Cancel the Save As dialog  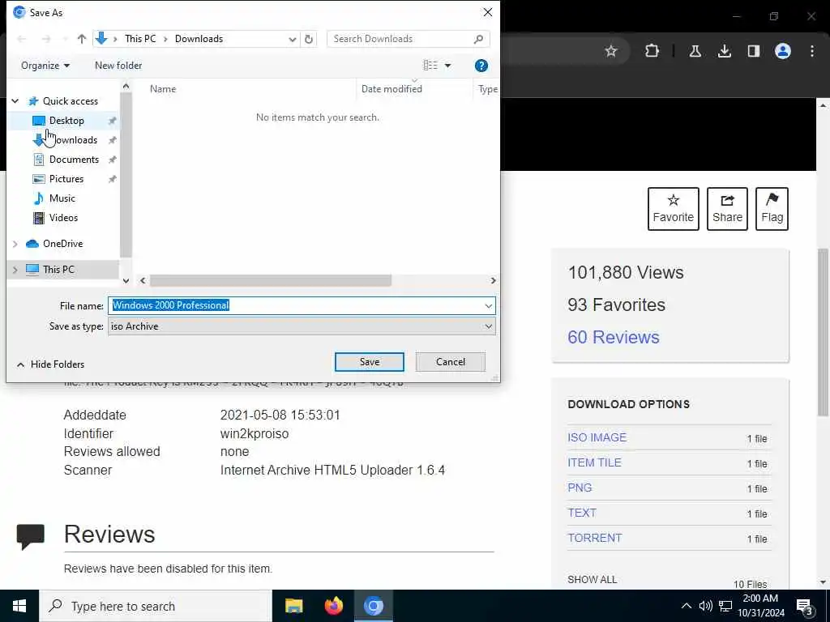pyautogui.click(x=451, y=362)
